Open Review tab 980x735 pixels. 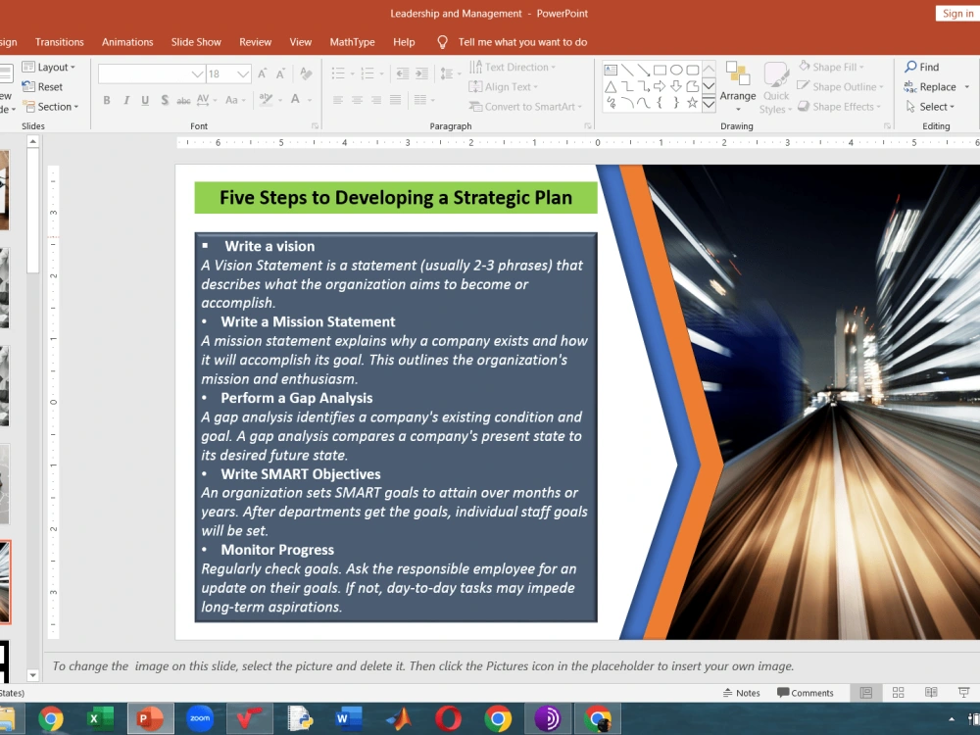(x=255, y=42)
